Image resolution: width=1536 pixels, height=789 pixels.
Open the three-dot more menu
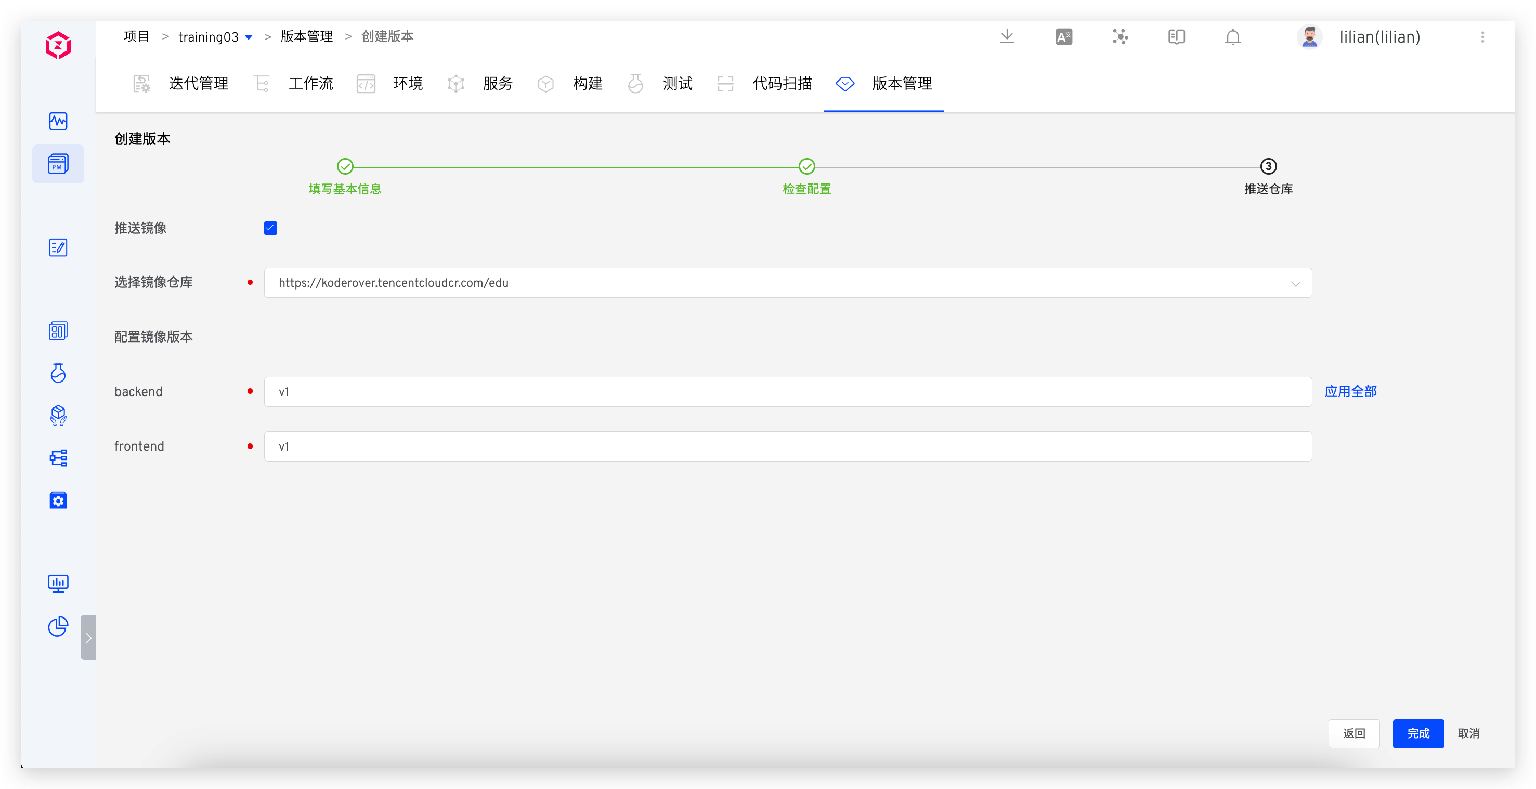[x=1482, y=37]
